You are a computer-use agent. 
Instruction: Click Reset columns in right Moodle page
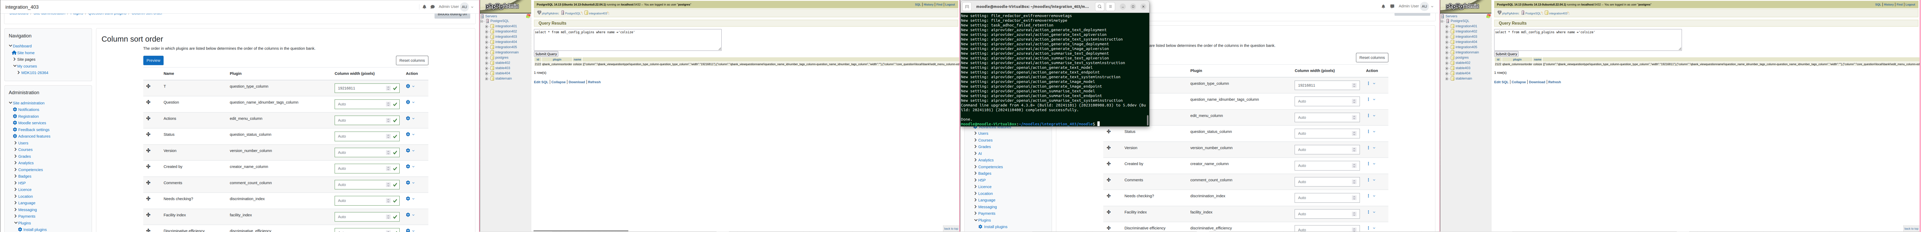point(1372,57)
